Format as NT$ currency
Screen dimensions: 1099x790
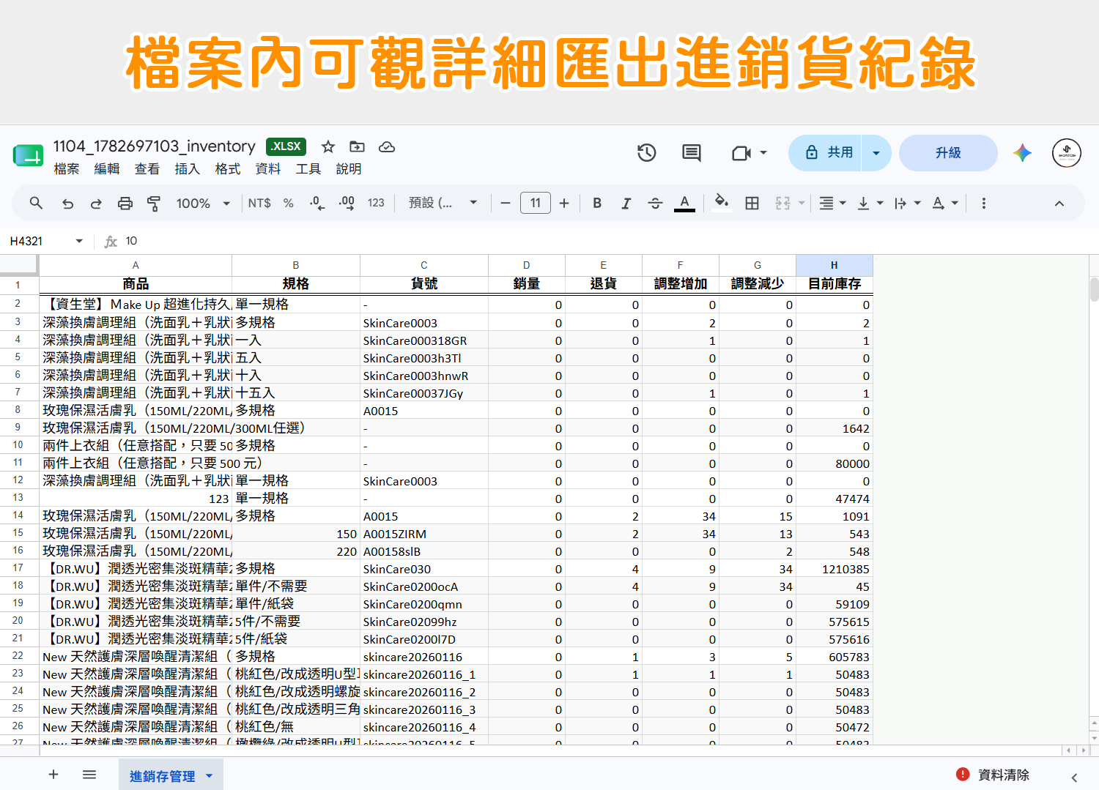259,203
